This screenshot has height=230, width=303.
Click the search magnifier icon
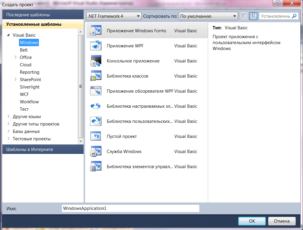pyautogui.click(x=294, y=16)
